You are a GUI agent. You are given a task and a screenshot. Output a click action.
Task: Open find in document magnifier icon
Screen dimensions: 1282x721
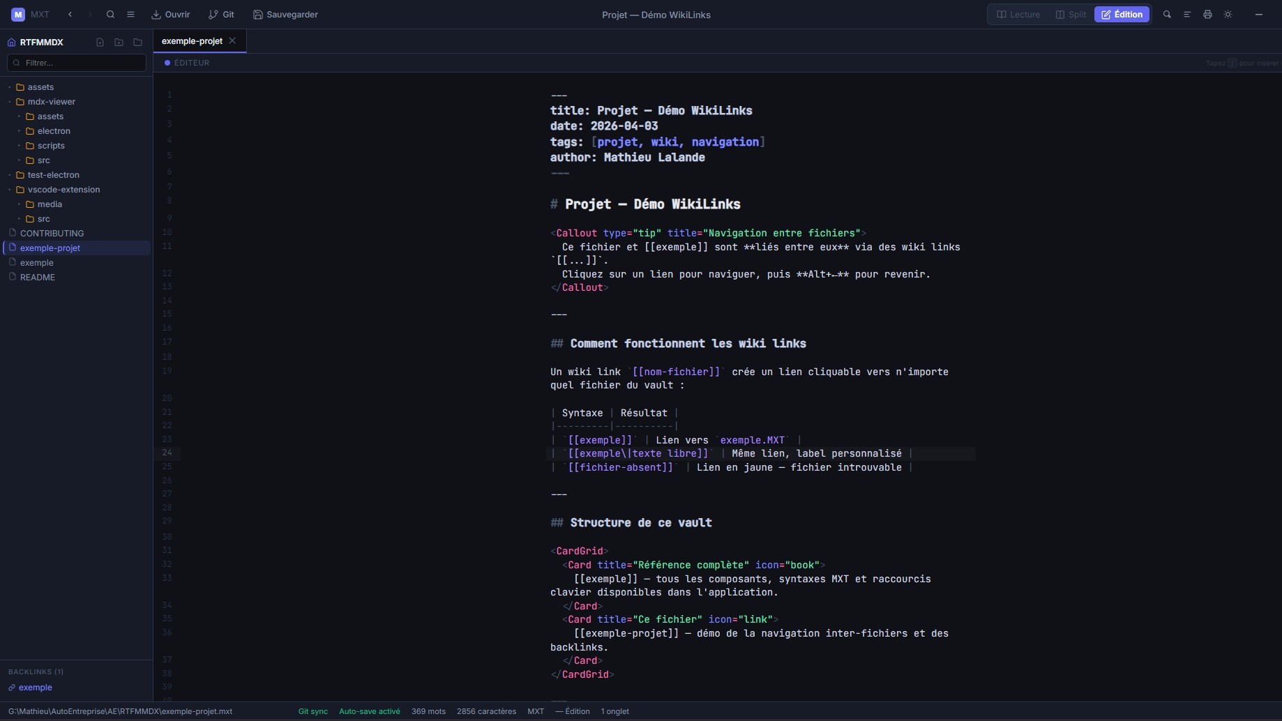[x=1167, y=14]
